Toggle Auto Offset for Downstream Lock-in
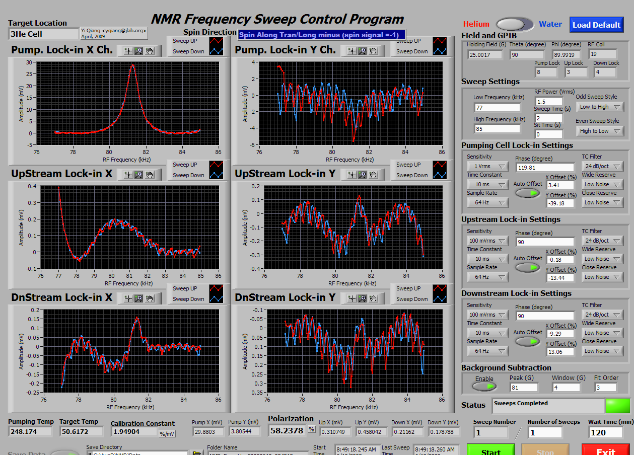Screen dimensions: 634x455 click(527, 341)
